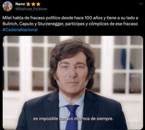Viewport: 145px width, 130px height.
Task: Click the middle star emoji beside Nano
Action: coord(33,4)
